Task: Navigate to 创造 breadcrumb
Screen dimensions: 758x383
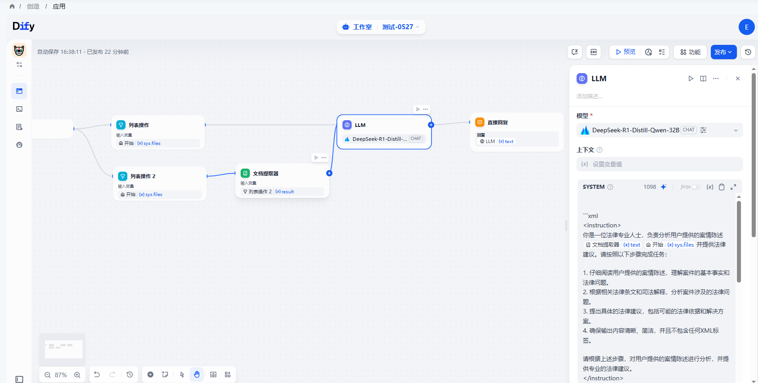Action: click(x=33, y=6)
